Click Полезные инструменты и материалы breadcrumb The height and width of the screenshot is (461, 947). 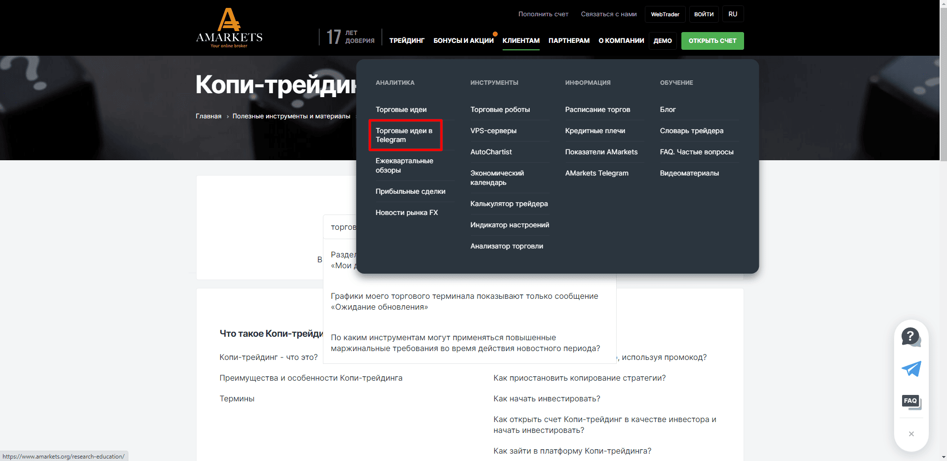[291, 116]
